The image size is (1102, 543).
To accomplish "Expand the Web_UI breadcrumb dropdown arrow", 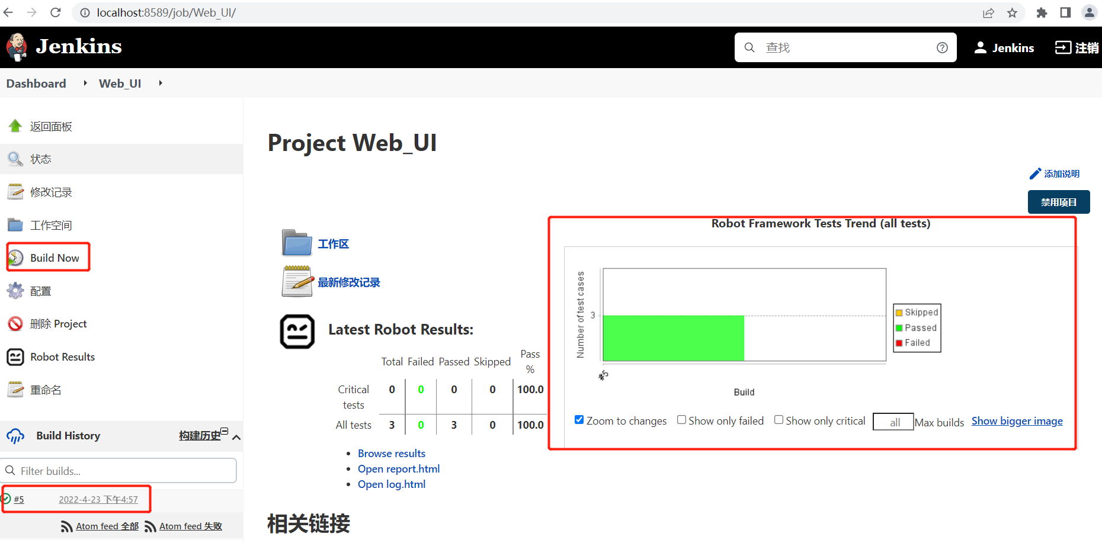I will click(160, 83).
